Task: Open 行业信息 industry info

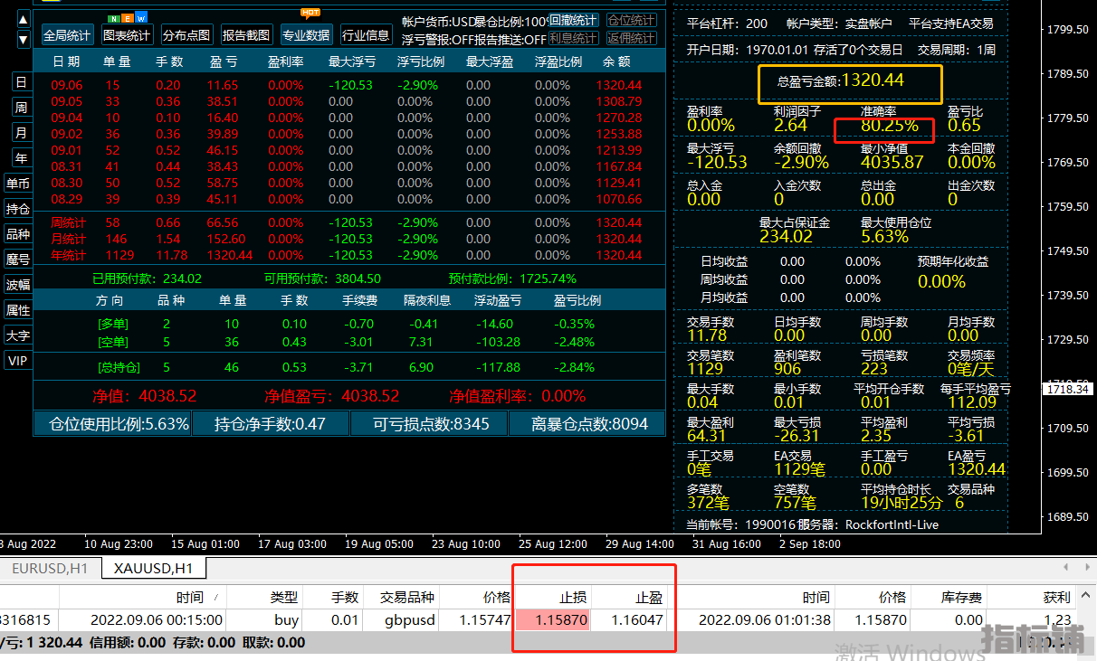Action: pos(366,36)
